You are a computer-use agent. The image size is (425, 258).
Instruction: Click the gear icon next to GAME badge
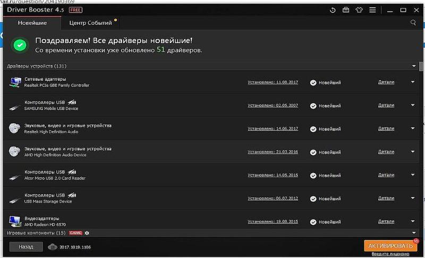pyautogui.click(x=87, y=233)
